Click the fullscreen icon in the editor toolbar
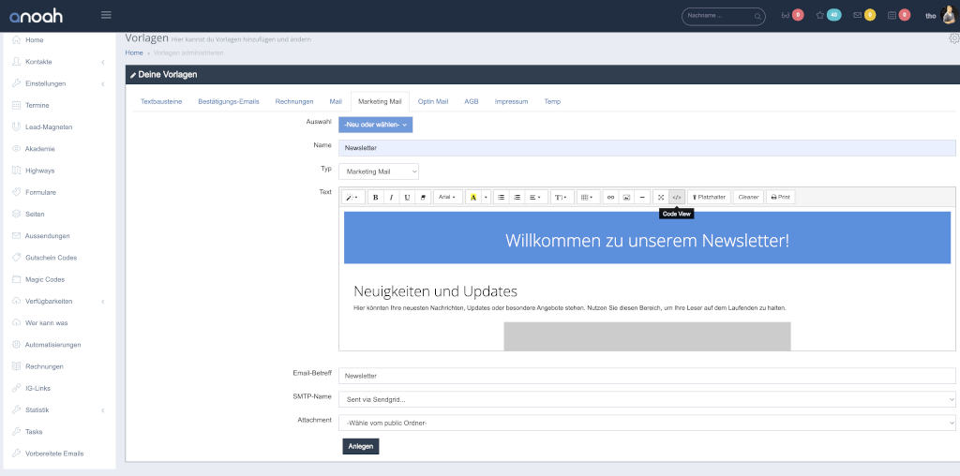960x476 pixels. point(661,197)
